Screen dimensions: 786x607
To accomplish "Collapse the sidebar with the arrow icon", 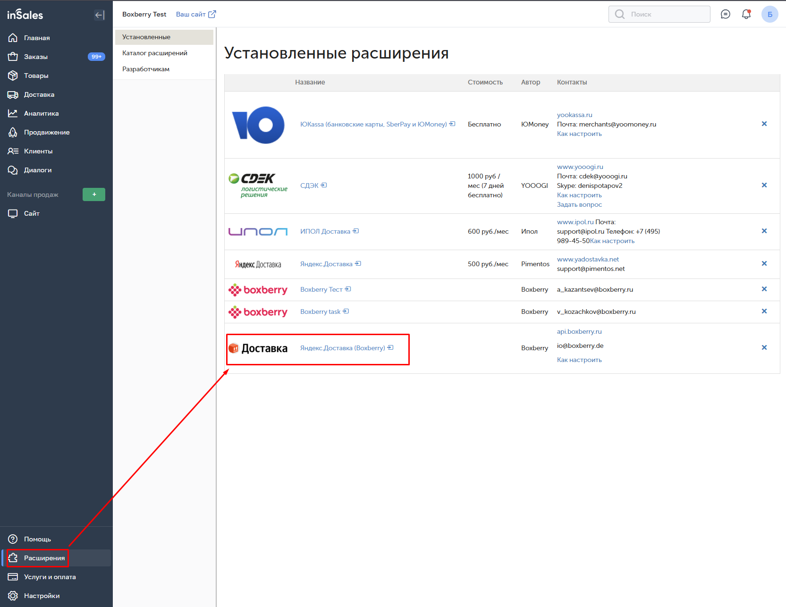I will click(x=99, y=15).
